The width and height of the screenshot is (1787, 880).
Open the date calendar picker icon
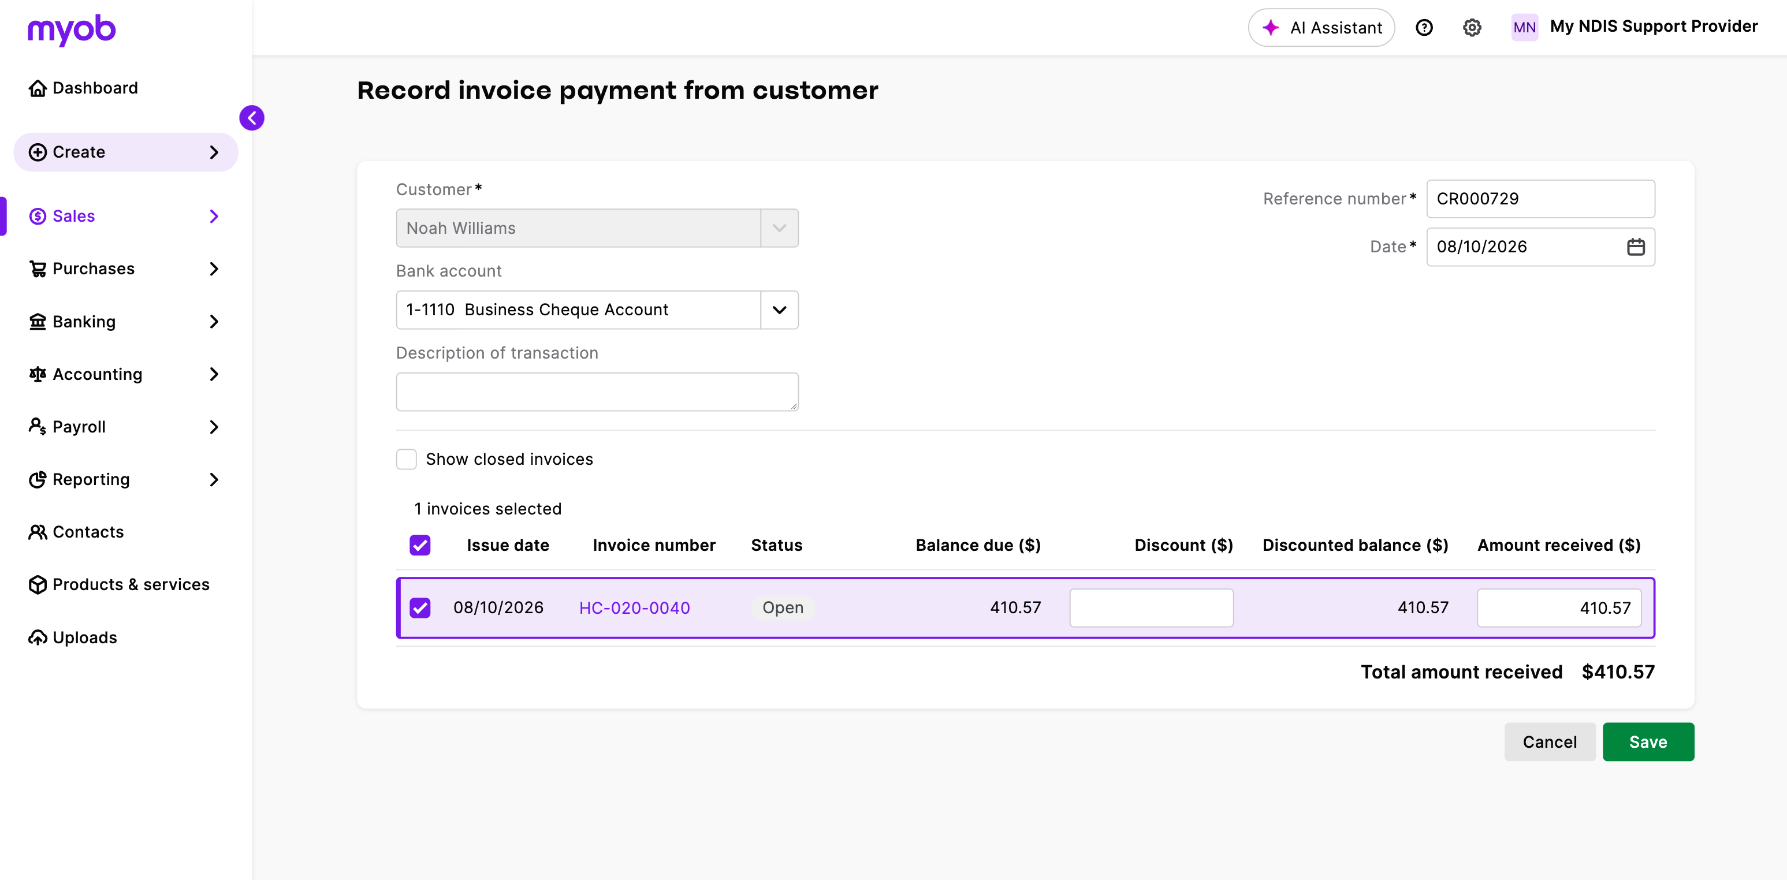1635,247
